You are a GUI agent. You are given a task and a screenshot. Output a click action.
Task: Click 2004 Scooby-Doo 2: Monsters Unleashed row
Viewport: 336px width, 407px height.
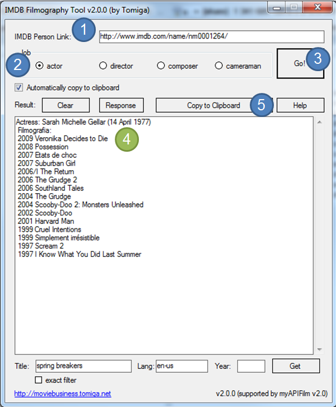tap(81, 205)
